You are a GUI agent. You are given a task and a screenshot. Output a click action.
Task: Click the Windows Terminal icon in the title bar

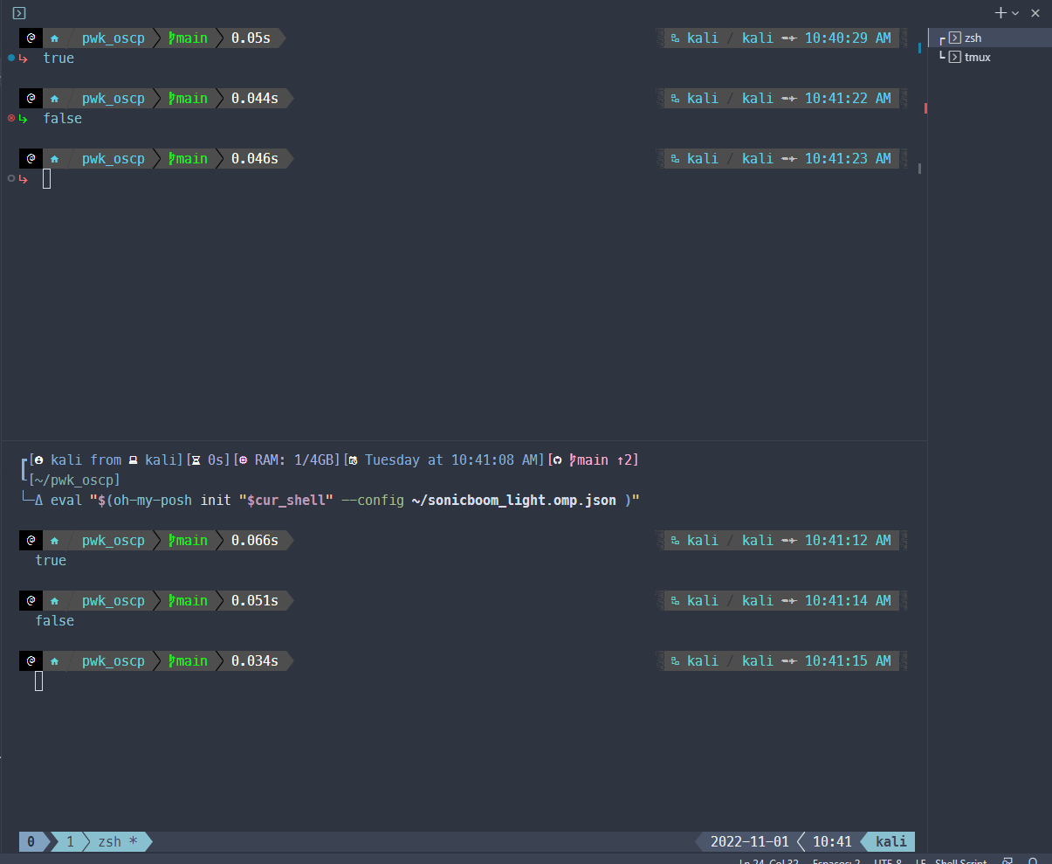pos(18,13)
